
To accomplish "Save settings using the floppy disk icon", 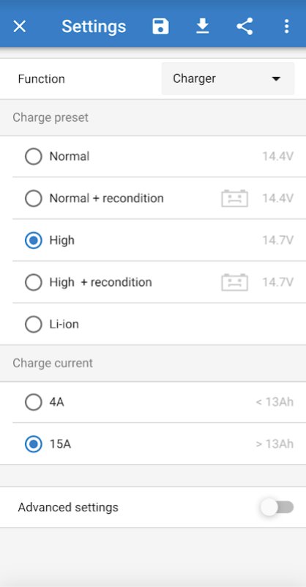I will [160, 26].
